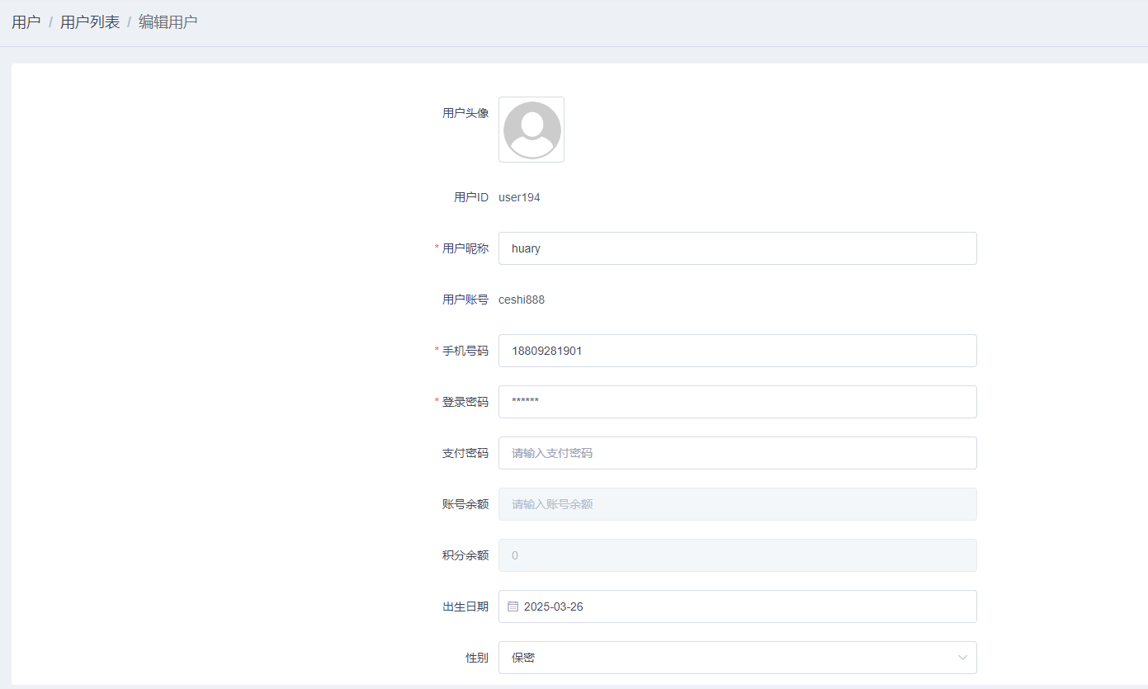This screenshot has height=689, width=1148.
Task: Click the disabled 账号余额 field
Action: click(737, 504)
